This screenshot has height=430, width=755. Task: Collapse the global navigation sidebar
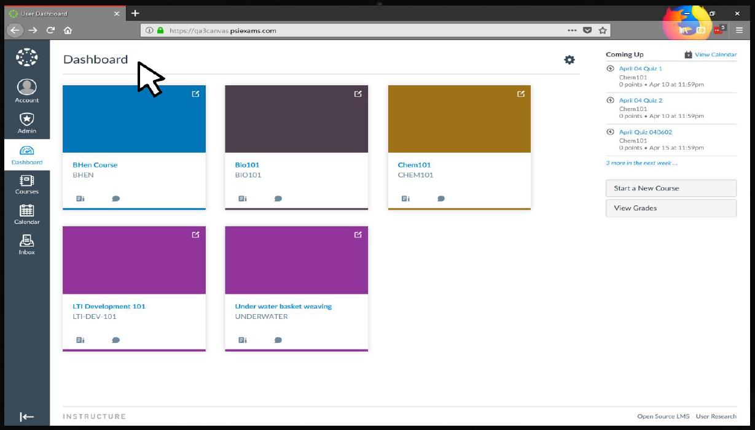pyautogui.click(x=27, y=417)
